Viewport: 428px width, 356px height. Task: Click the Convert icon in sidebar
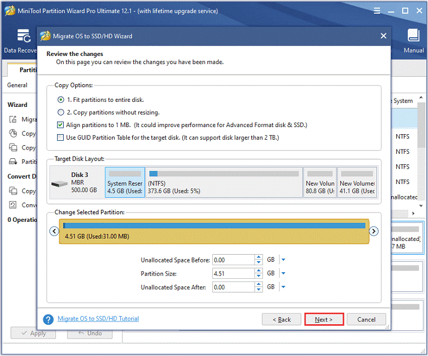pyautogui.click(x=13, y=205)
